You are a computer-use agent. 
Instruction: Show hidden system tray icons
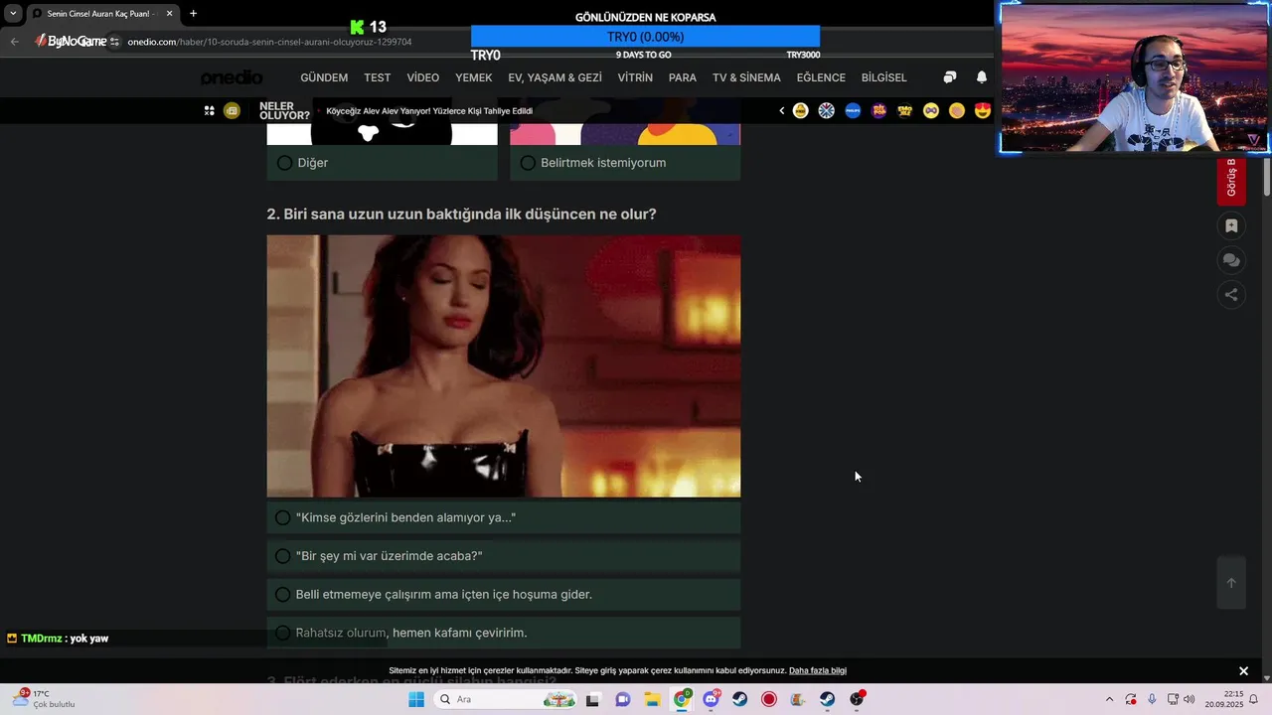(1110, 699)
